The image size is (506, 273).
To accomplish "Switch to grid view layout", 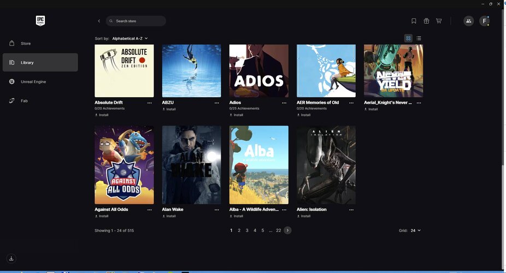I will pos(408,38).
